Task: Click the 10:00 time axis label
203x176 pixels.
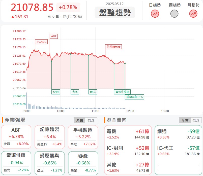Action: coord(61,111)
